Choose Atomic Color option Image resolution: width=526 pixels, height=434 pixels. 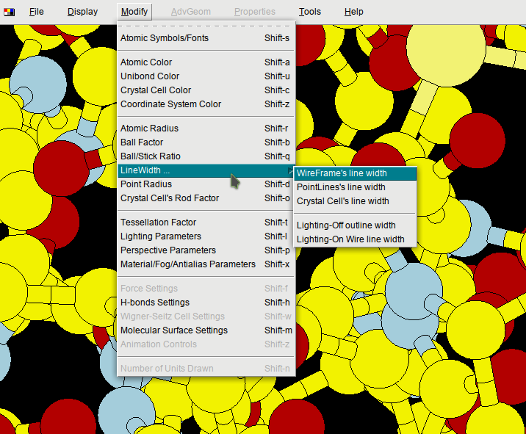tap(206, 62)
